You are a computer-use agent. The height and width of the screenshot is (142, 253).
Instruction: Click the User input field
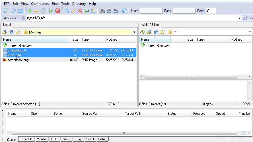point(151,11)
